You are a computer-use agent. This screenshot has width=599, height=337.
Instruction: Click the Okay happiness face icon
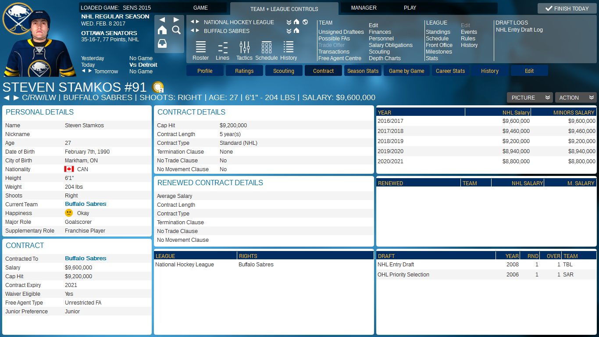pos(69,213)
